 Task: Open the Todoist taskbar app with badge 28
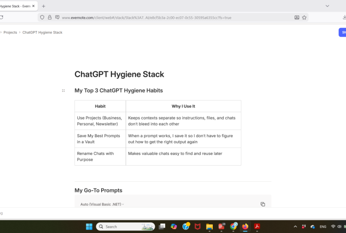tap(221, 226)
